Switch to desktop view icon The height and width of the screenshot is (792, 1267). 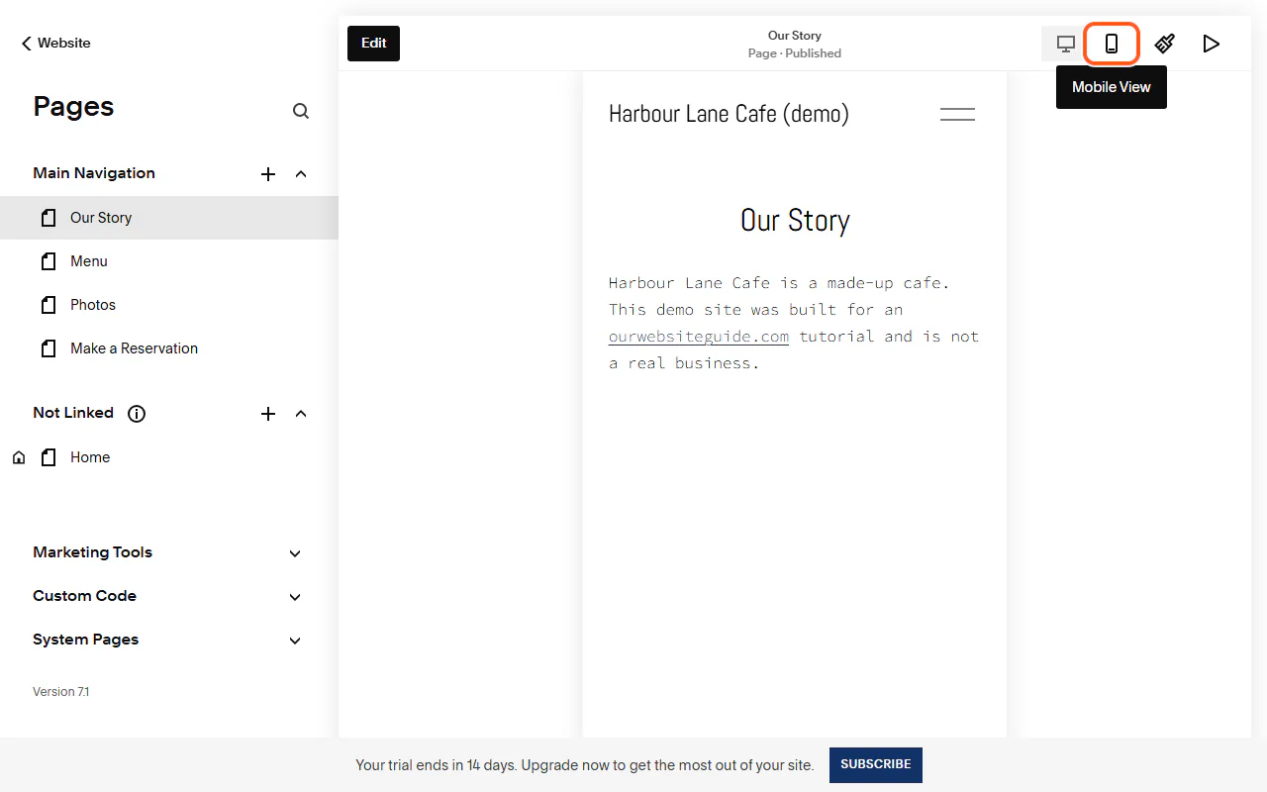[x=1066, y=44]
